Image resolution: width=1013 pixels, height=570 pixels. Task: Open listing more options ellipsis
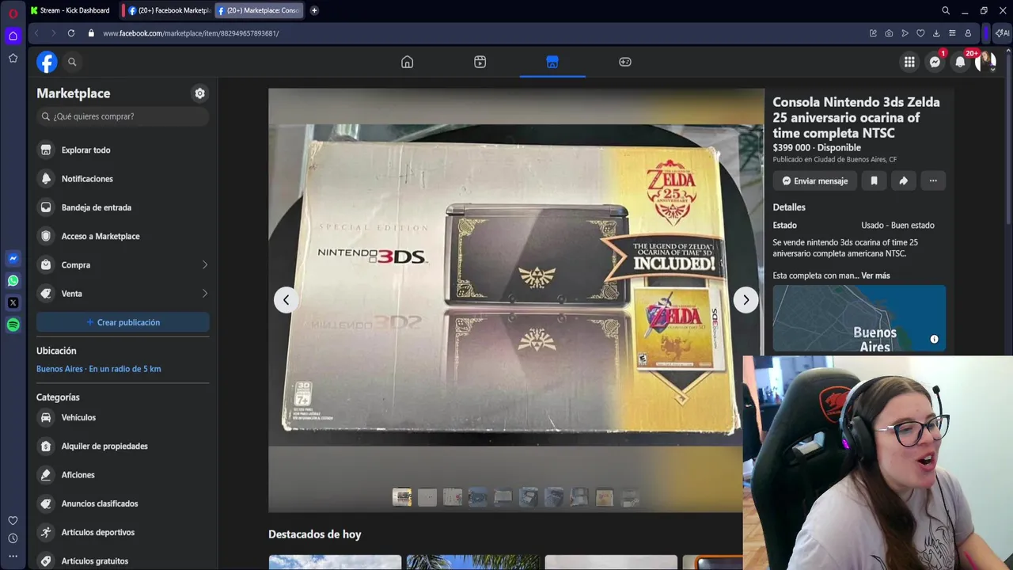[x=933, y=181]
